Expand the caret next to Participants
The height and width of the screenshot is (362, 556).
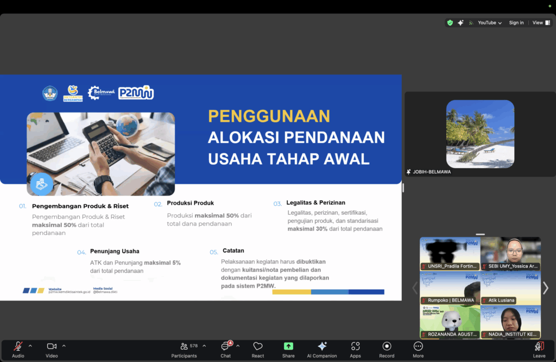[204, 346]
